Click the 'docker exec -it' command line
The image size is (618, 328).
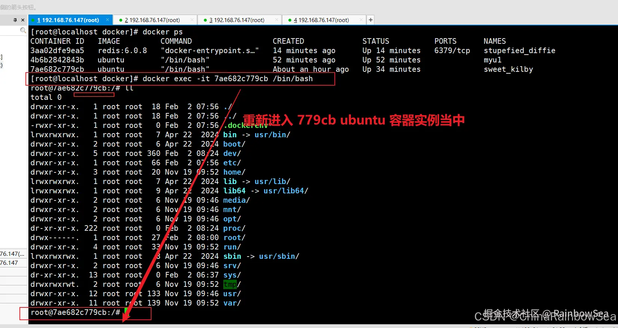pyautogui.click(x=228, y=79)
